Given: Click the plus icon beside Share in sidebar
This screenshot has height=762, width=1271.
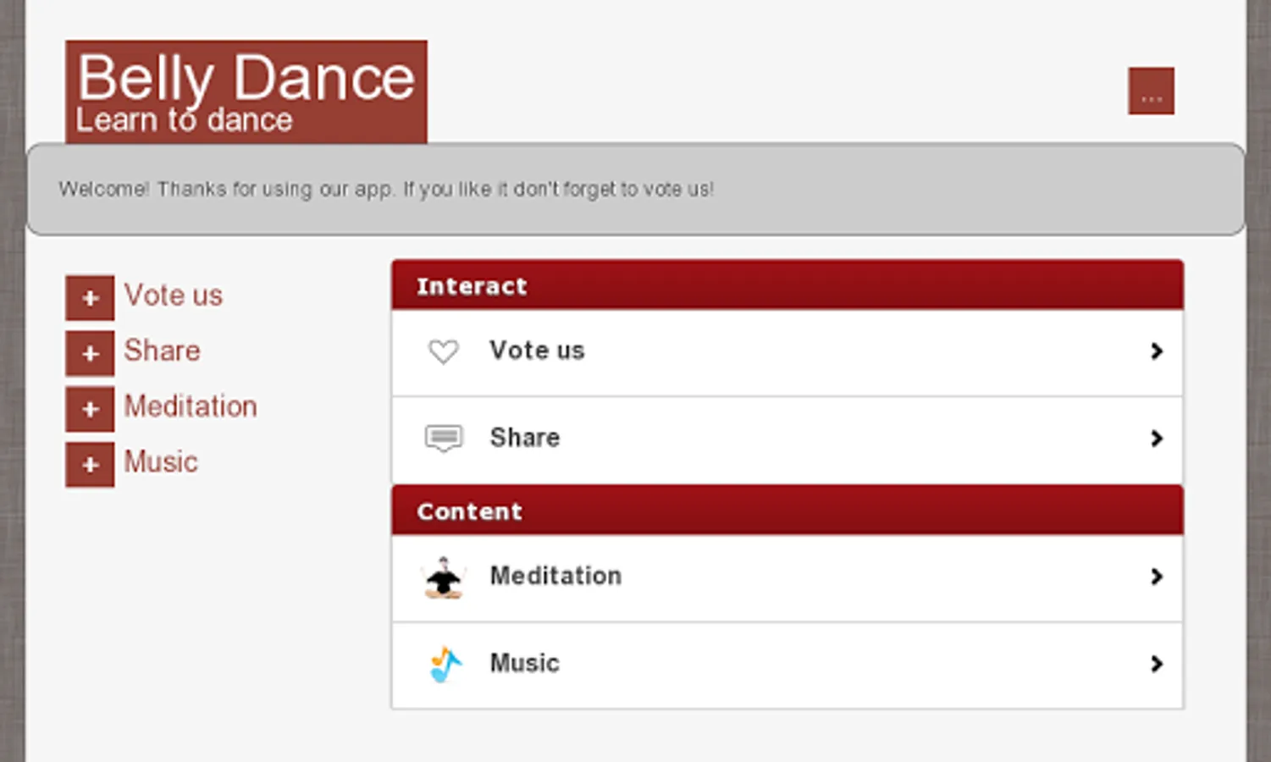Looking at the screenshot, I should (89, 352).
